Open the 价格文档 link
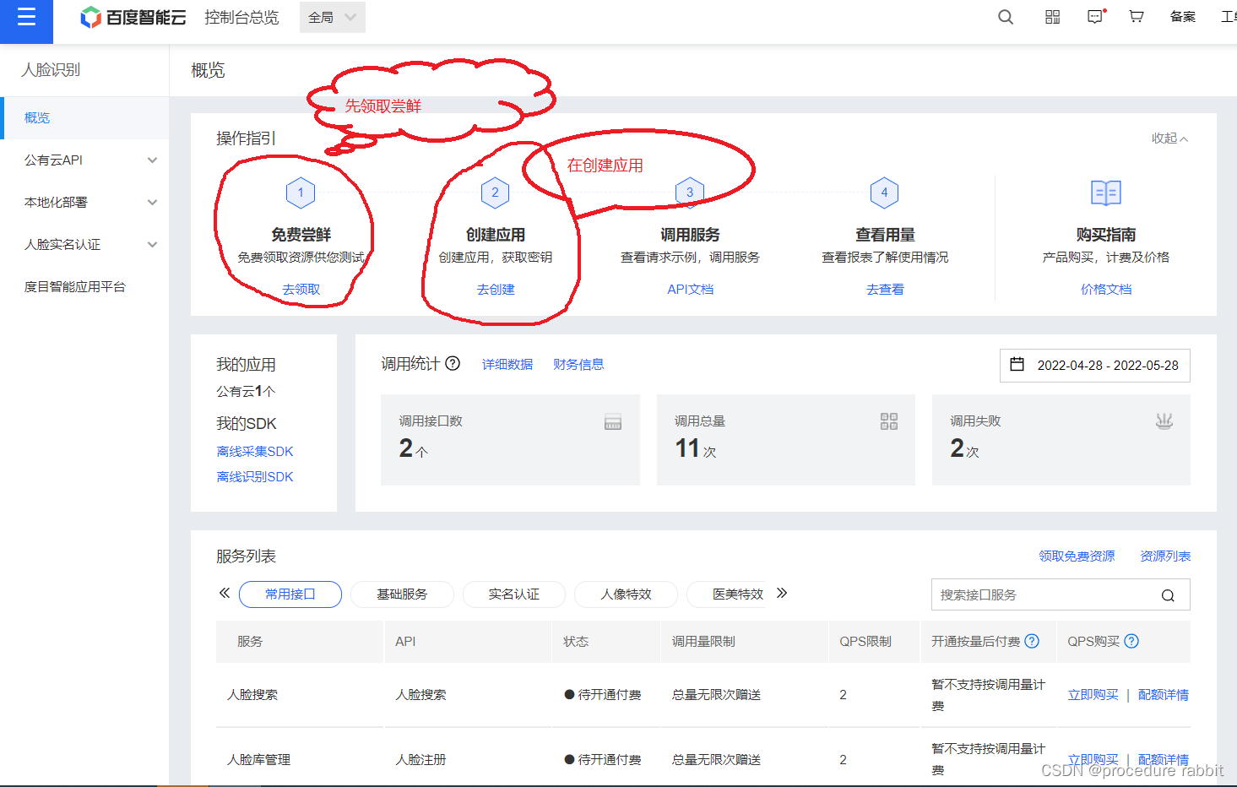Viewport: 1237px width, 787px height. pos(1105,289)
